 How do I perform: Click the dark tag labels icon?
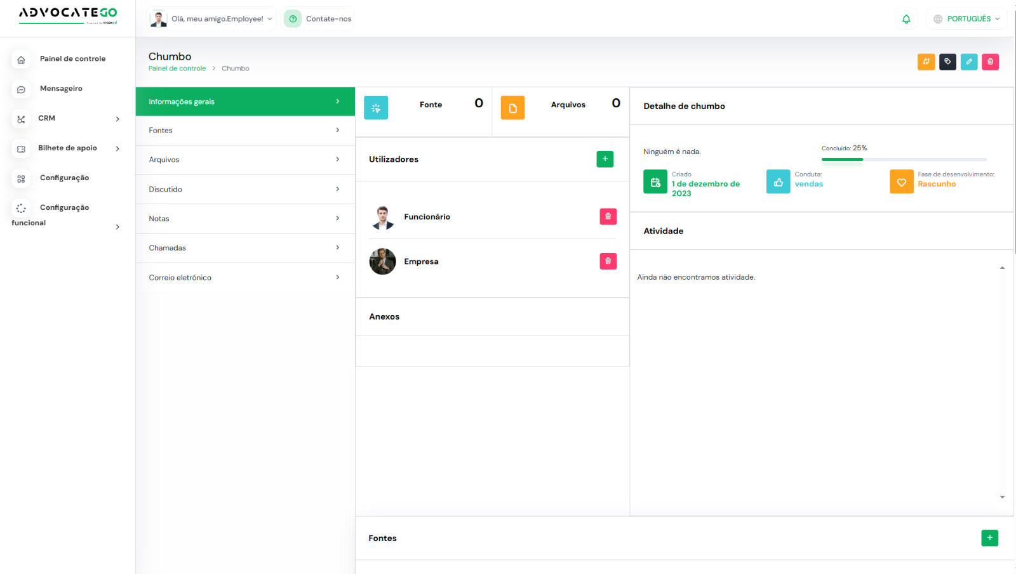(947, 62)
